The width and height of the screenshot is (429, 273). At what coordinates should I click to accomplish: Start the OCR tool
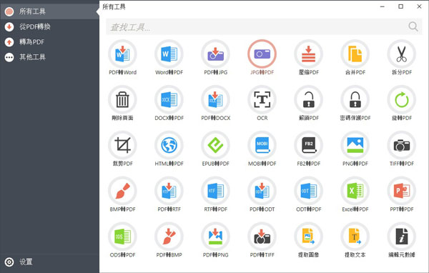[262, 99]
